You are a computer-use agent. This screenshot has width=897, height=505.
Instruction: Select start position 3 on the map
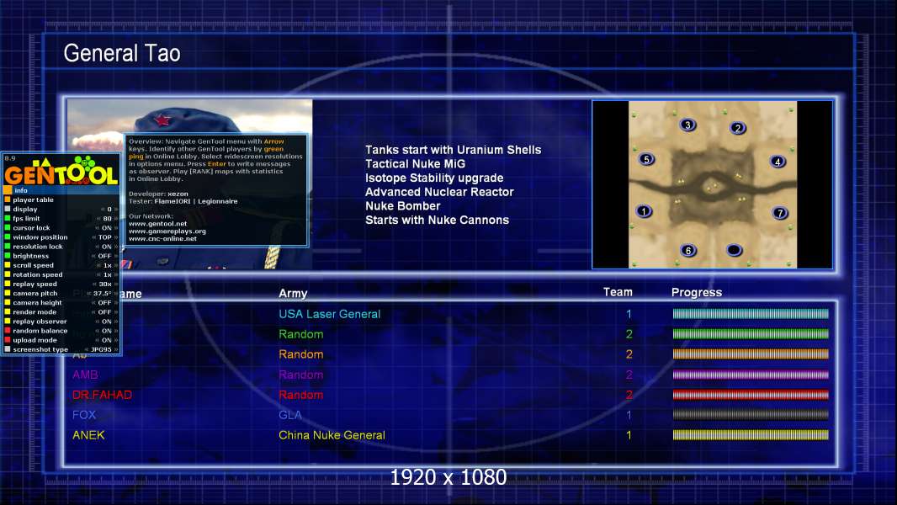[x=687, y=125]
